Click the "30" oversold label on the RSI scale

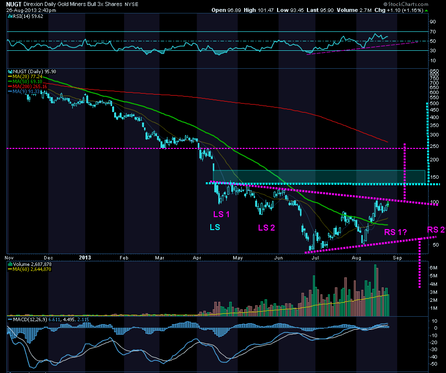pos(433,51)
